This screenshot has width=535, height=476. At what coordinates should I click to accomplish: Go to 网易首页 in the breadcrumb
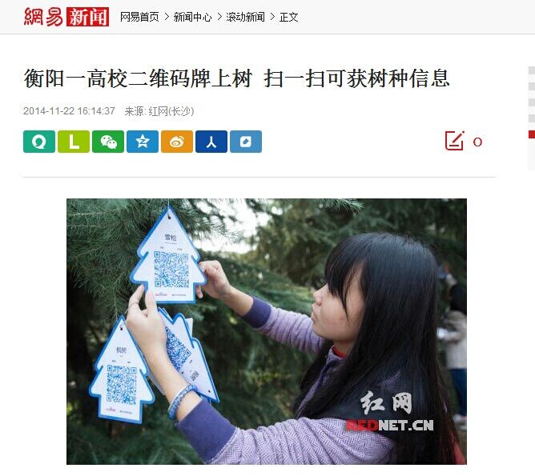139,17
